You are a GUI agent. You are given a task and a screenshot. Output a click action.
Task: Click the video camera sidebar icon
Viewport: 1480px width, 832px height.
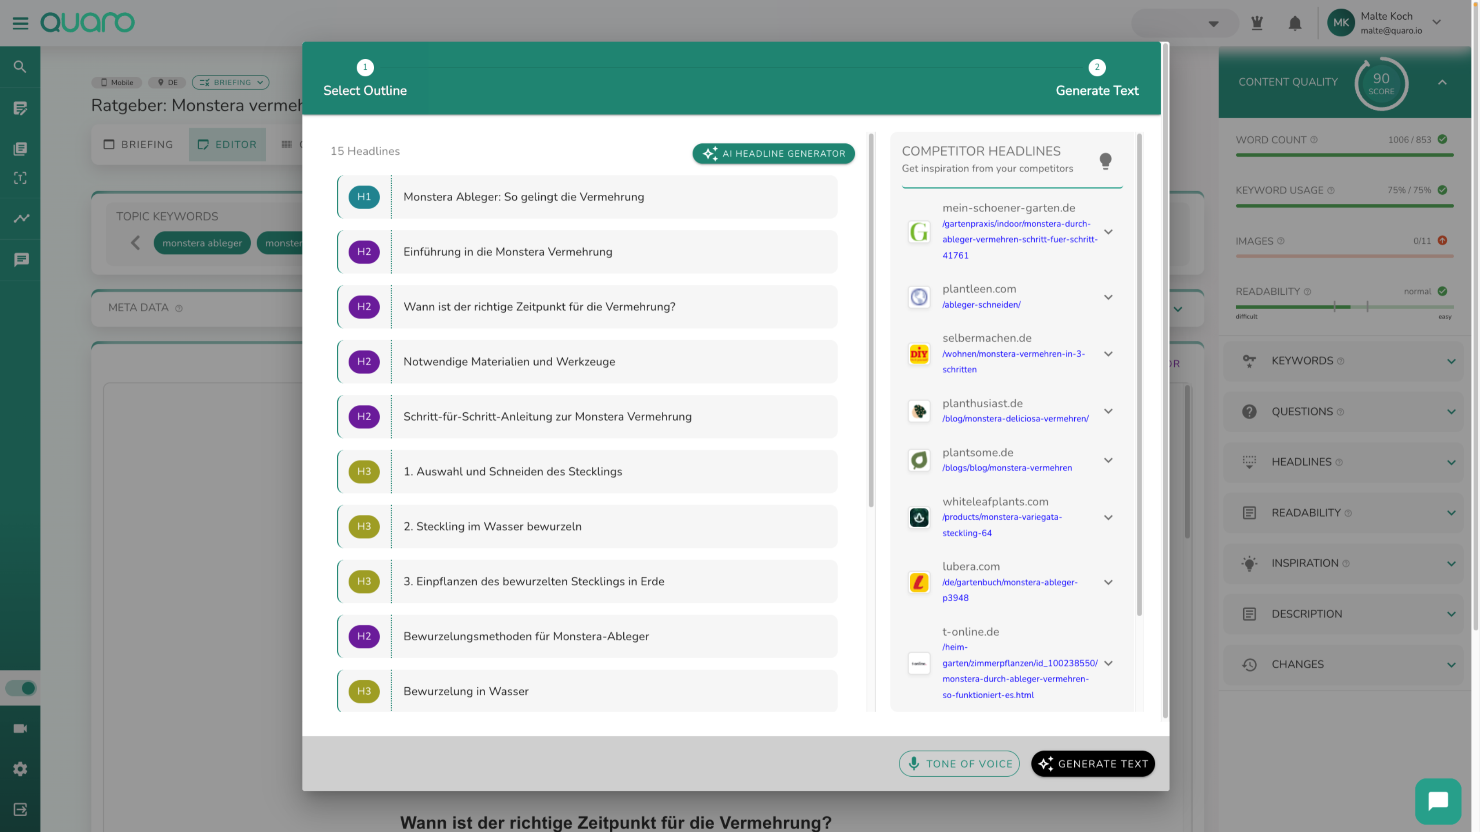(x=20, y=728)
